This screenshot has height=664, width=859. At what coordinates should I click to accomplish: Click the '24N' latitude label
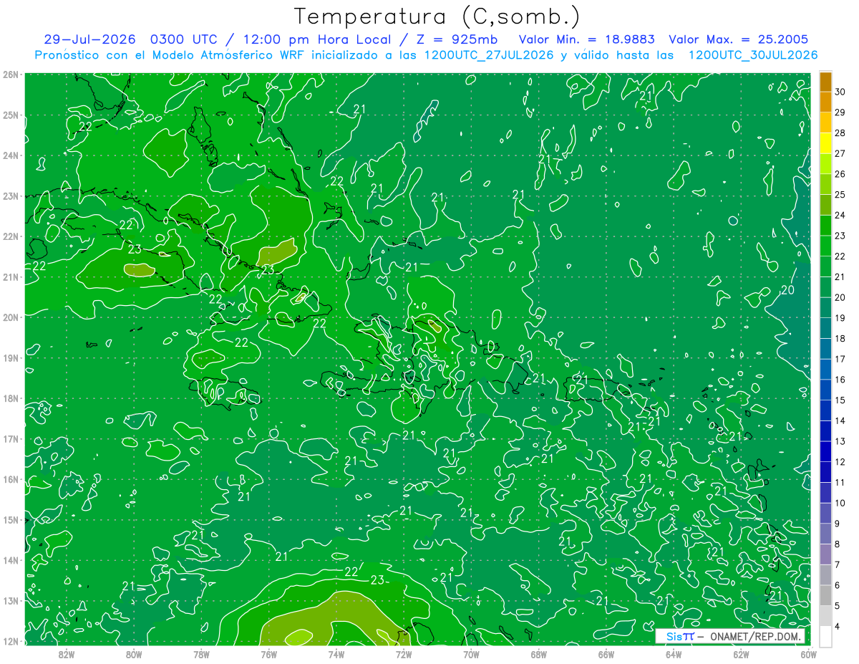(10, 155)
